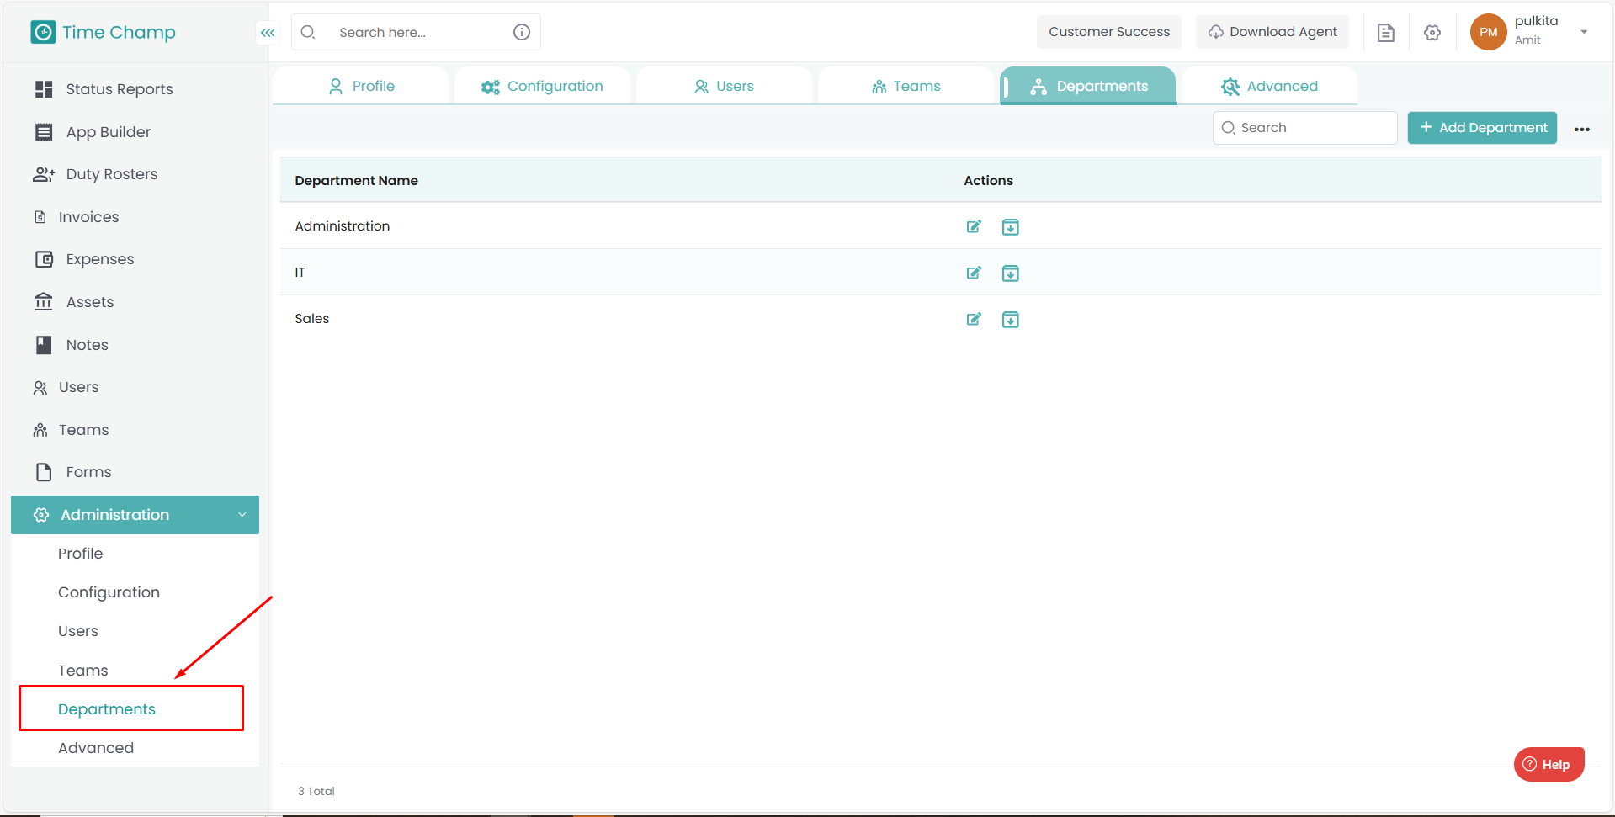Click the info icon in search bar
The image size is (1615, 817).
(522, 32)
